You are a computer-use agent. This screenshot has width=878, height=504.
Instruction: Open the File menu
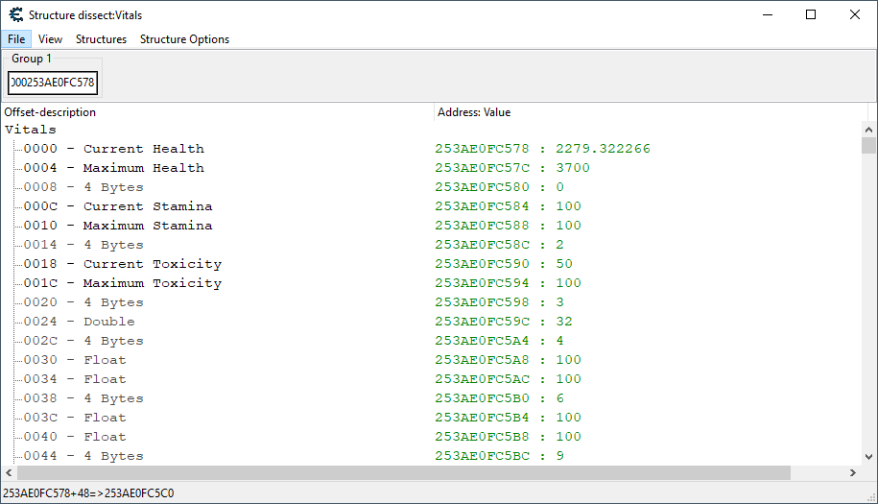[16, 39]
